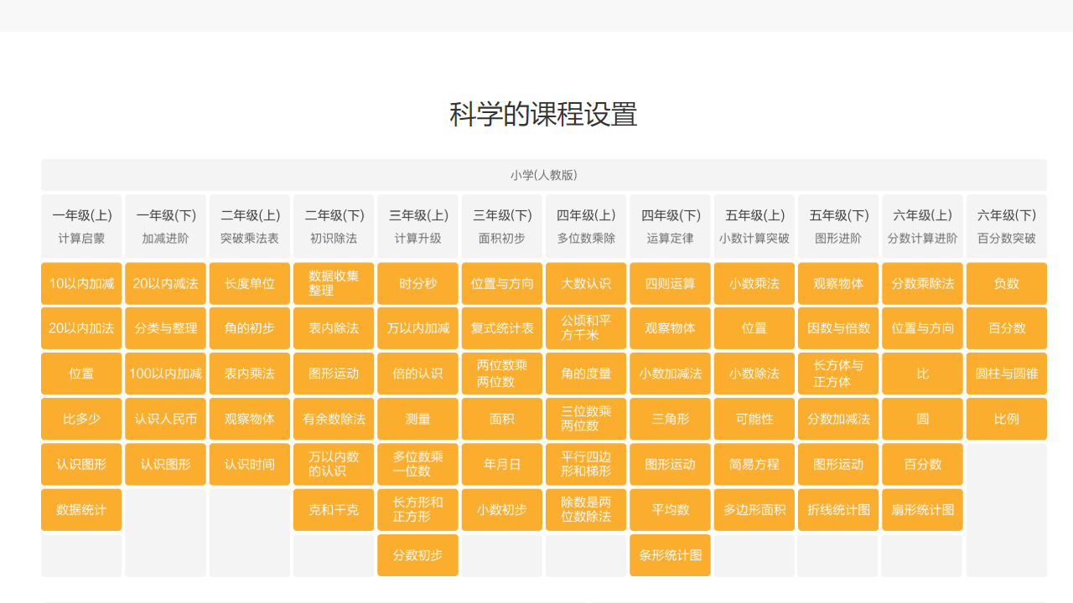The image size is (1073, 603).
Task: Open the 折线统计图 lesson
Action: pyautogui.click(x=838, y=509)
